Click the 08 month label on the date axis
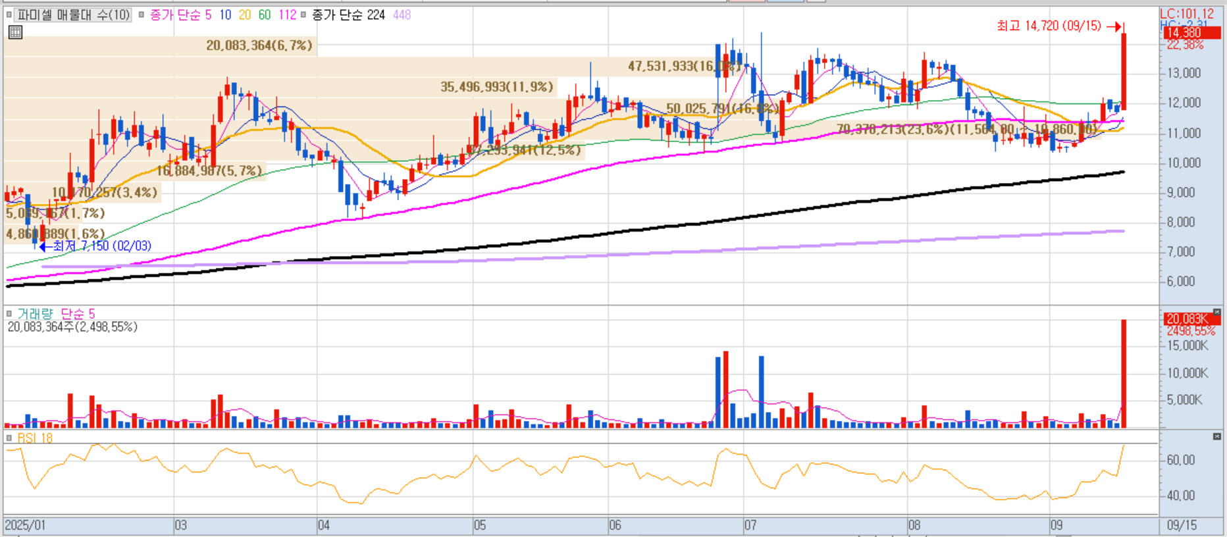 click(914, 525)
